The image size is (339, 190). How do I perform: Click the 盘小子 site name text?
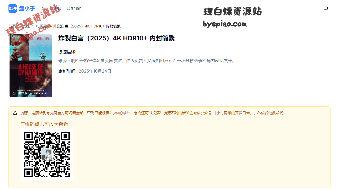(x=27, y=8)
